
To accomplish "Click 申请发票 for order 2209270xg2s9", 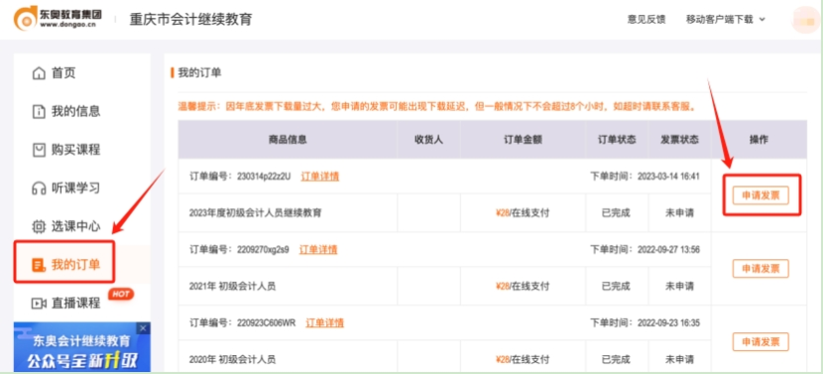I will click(x=761, y=269).
